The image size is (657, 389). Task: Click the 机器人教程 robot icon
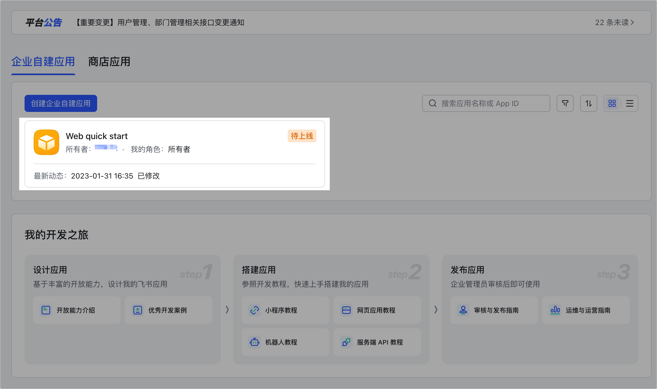tap(254, 342)
